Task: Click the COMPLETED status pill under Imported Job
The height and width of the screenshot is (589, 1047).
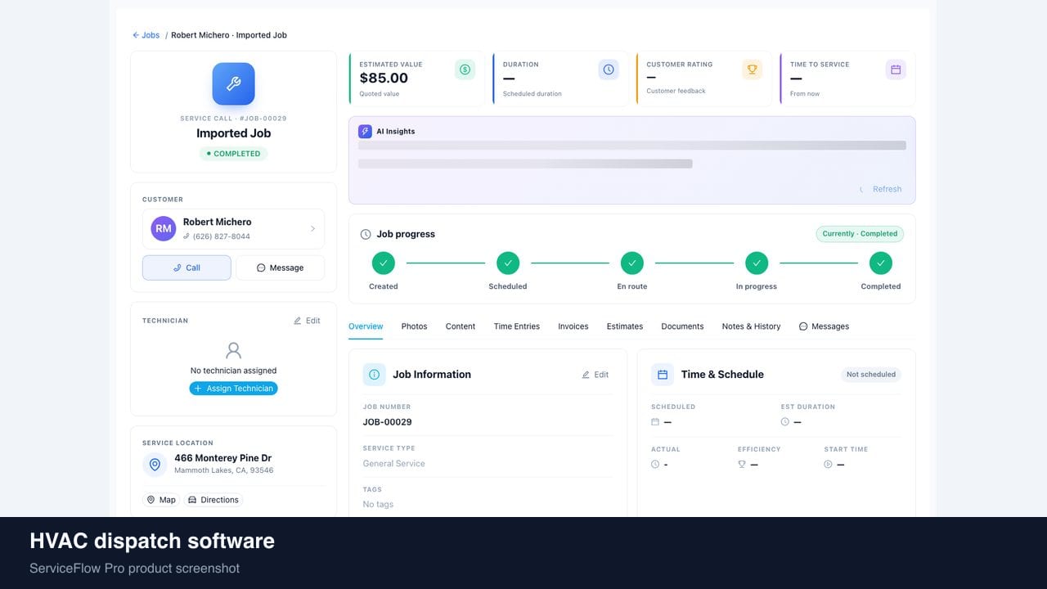Action: [x=233, y=154]
